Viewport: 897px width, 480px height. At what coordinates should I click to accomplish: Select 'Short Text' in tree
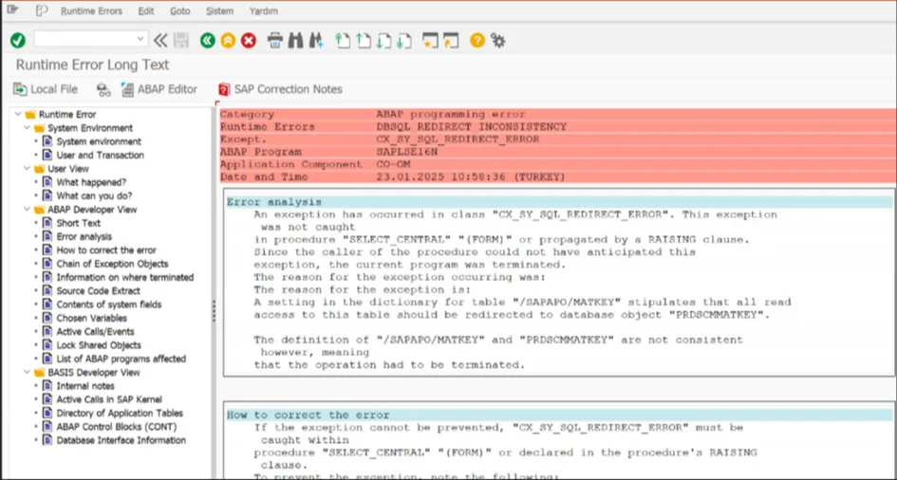pos(79,224)
